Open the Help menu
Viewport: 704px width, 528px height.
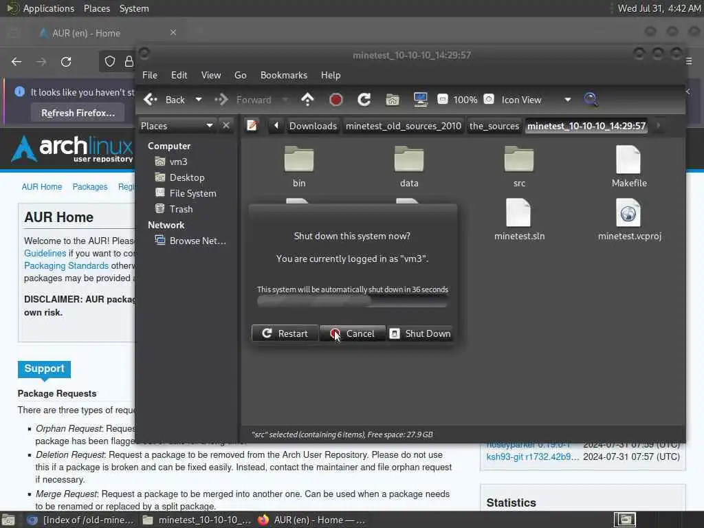[x=331, y=75]
